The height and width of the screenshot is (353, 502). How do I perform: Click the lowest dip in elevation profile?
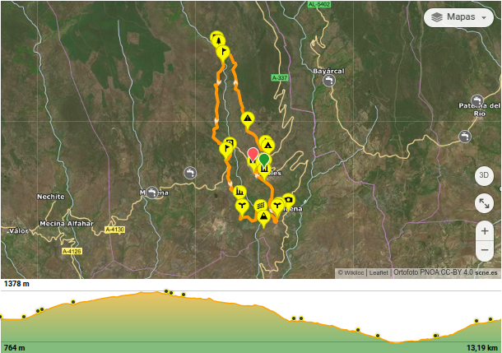(398, 341)
